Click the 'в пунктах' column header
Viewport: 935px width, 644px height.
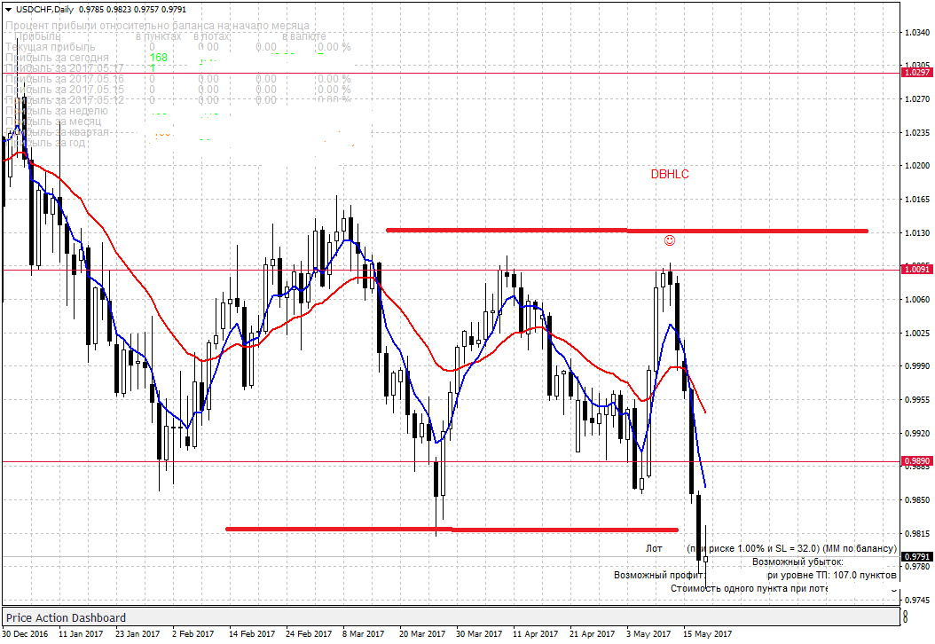[159, 36]
